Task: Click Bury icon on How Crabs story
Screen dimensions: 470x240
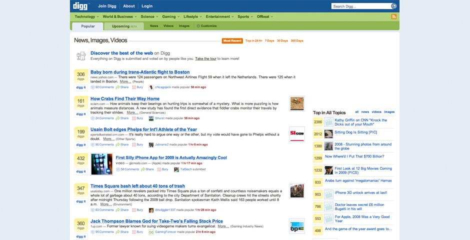Action: [x=133, y=118]
